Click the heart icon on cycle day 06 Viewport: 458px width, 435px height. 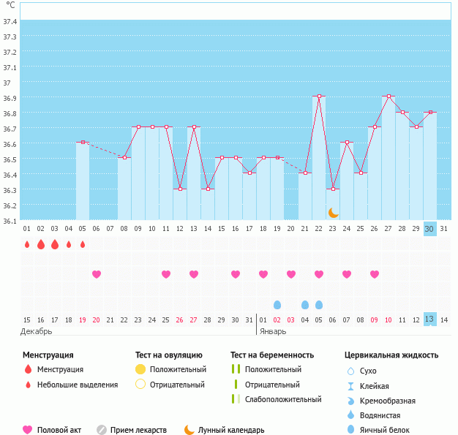[x=97, y=274]
